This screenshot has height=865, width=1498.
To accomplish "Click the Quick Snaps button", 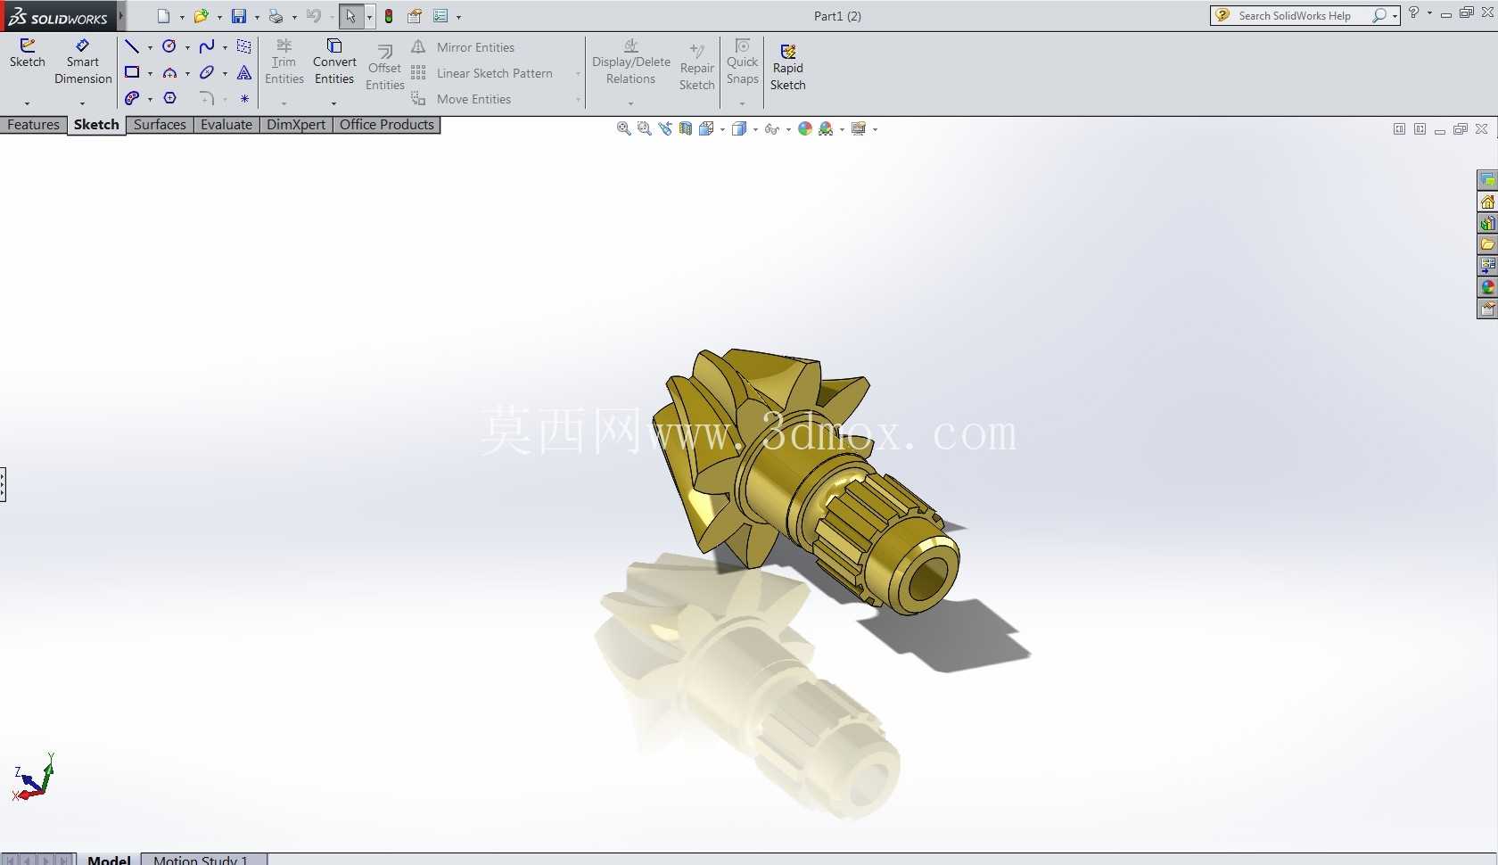I will 742,62.
